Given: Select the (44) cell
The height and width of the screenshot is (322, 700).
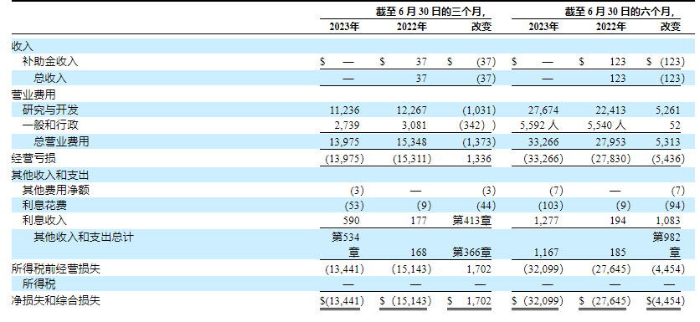Looking at the screenshot, I should tap(486, 206).
